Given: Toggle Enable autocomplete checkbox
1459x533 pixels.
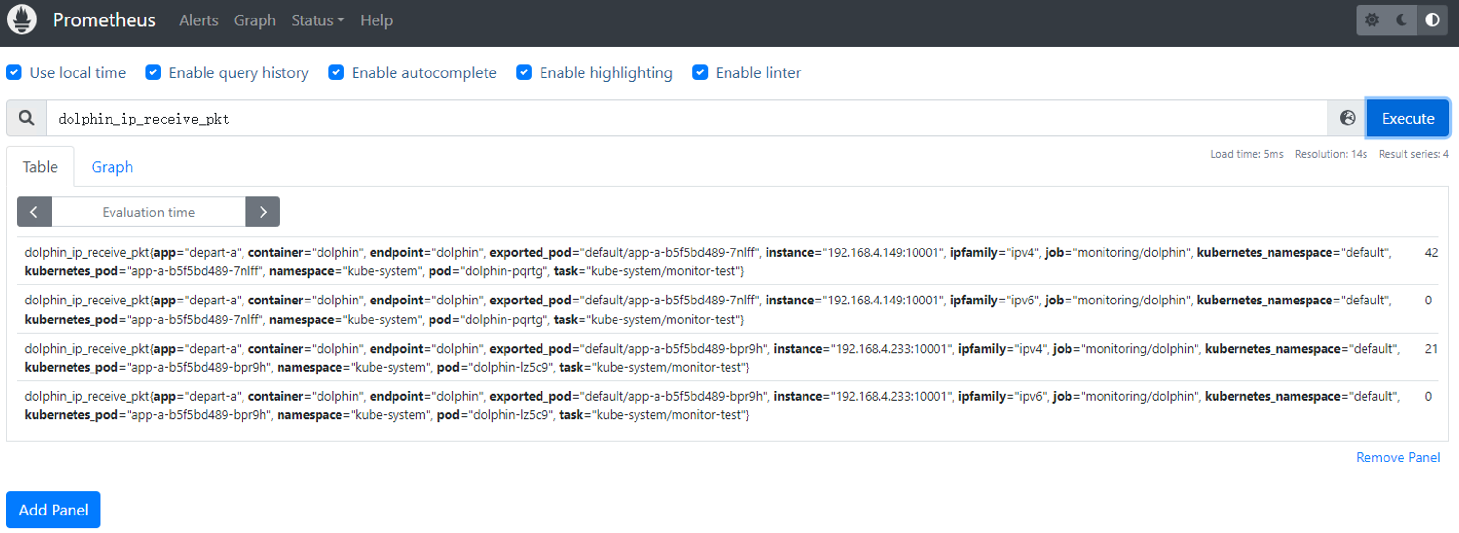Looking at the screenshot, I should coord(336,72).
